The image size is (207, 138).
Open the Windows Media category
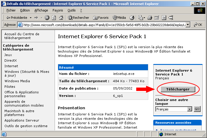click(x=17, y=81)
